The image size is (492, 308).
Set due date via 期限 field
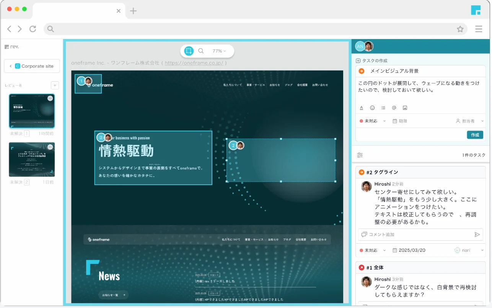[400, 121]
